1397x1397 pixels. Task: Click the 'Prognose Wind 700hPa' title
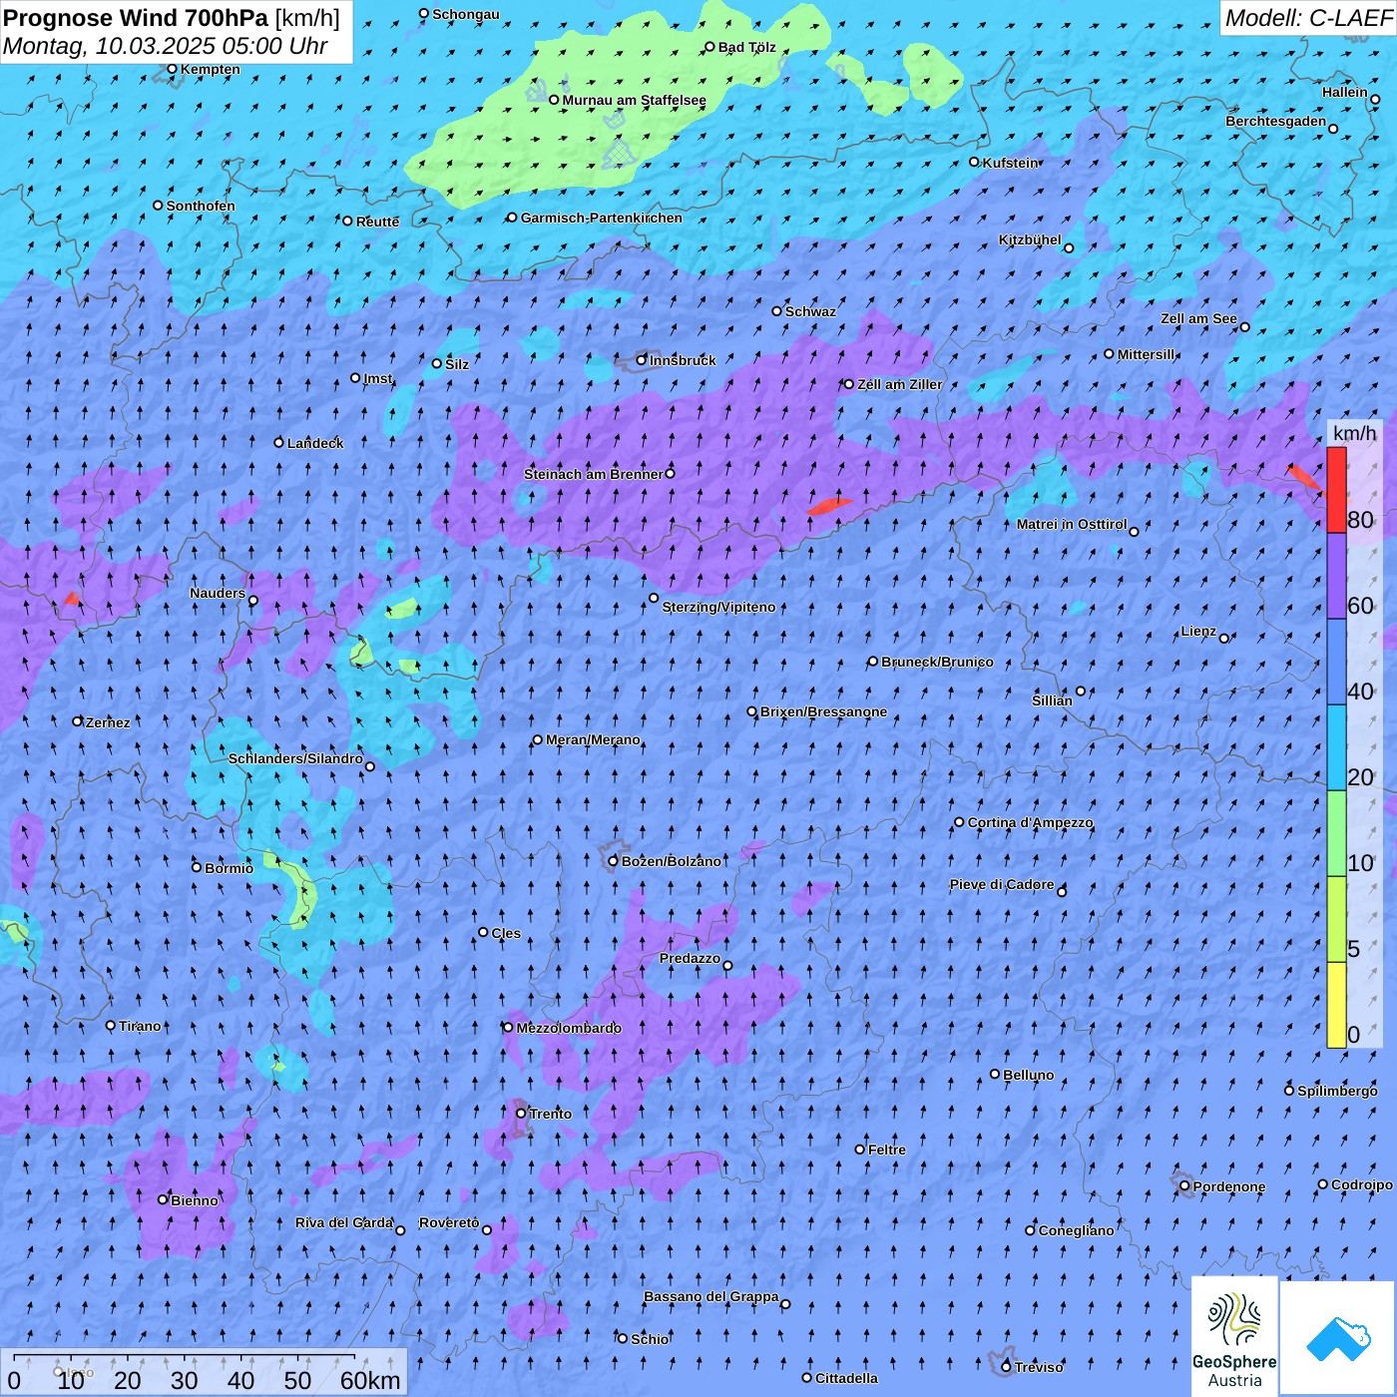pyautogui.click(x=136, y=18)
